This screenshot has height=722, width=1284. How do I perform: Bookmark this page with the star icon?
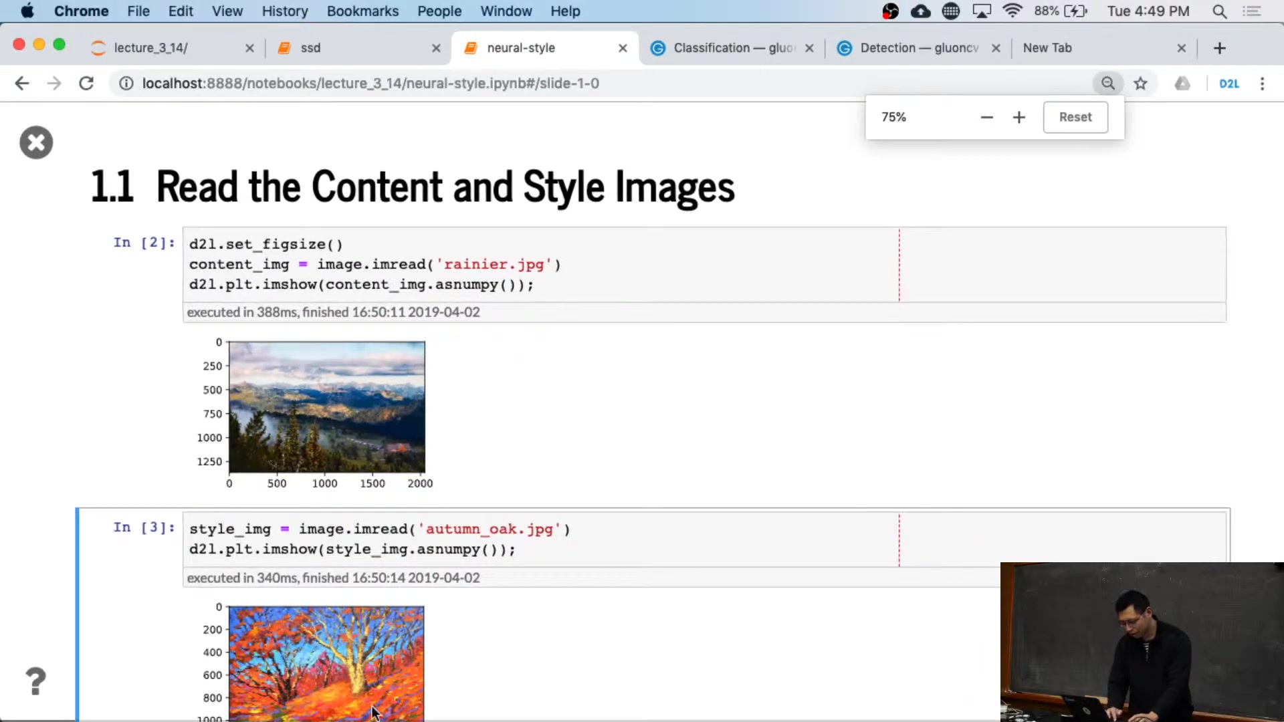click(1140, 84)
